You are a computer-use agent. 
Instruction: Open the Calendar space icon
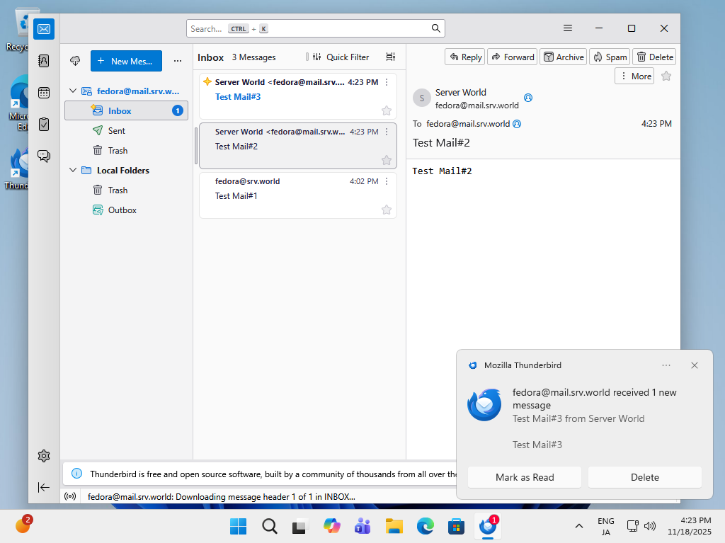[44, 93]
